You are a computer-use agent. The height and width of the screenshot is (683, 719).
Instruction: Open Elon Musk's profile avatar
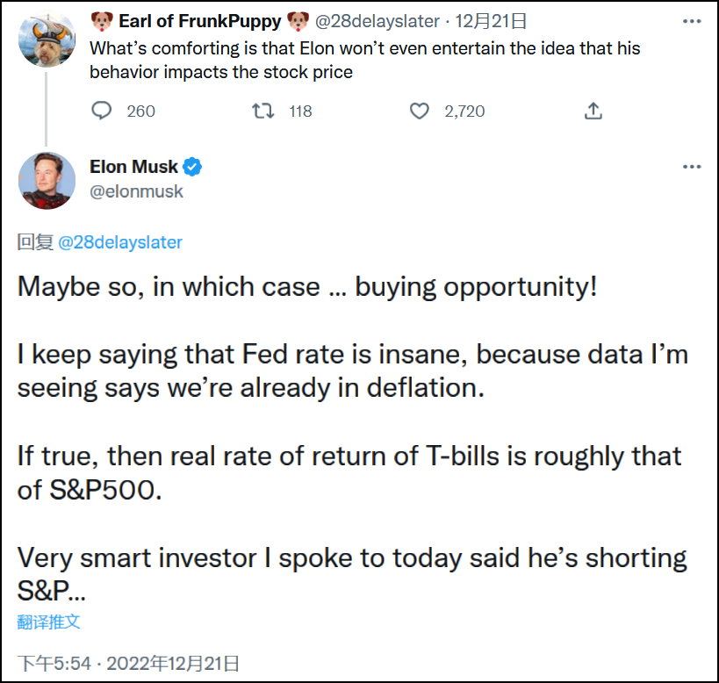click(x=47, y=179)
